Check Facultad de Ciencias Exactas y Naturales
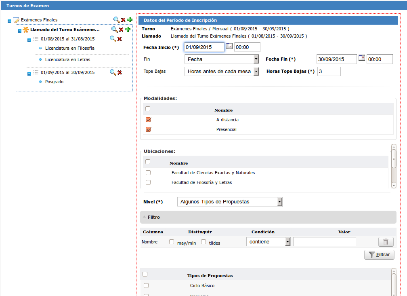 click(148, 173)
